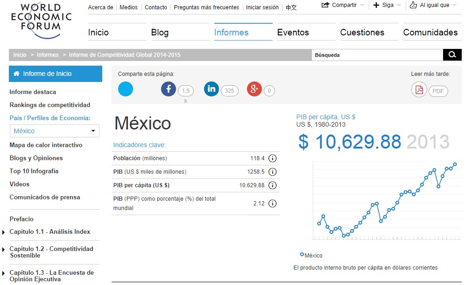Open the Eventos navigation tab

(x=293, y=32)
